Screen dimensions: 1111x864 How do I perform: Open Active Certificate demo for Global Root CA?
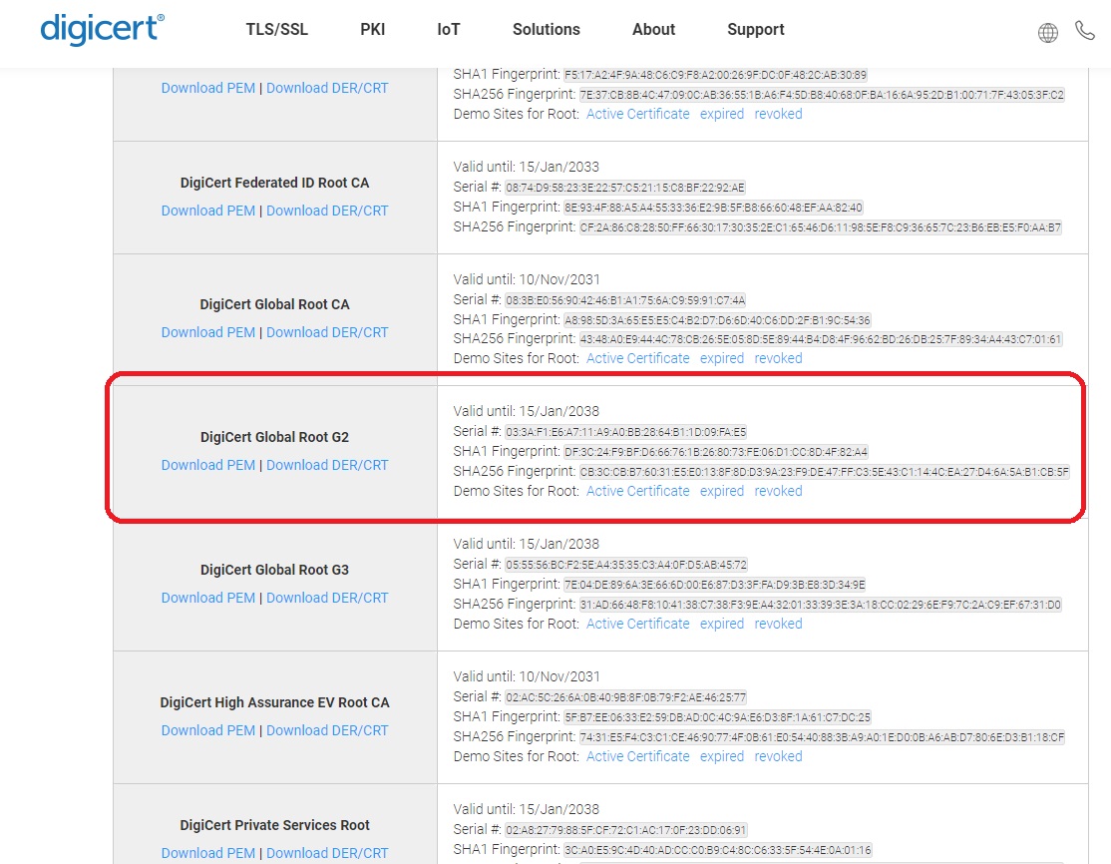tap(637, 358)
